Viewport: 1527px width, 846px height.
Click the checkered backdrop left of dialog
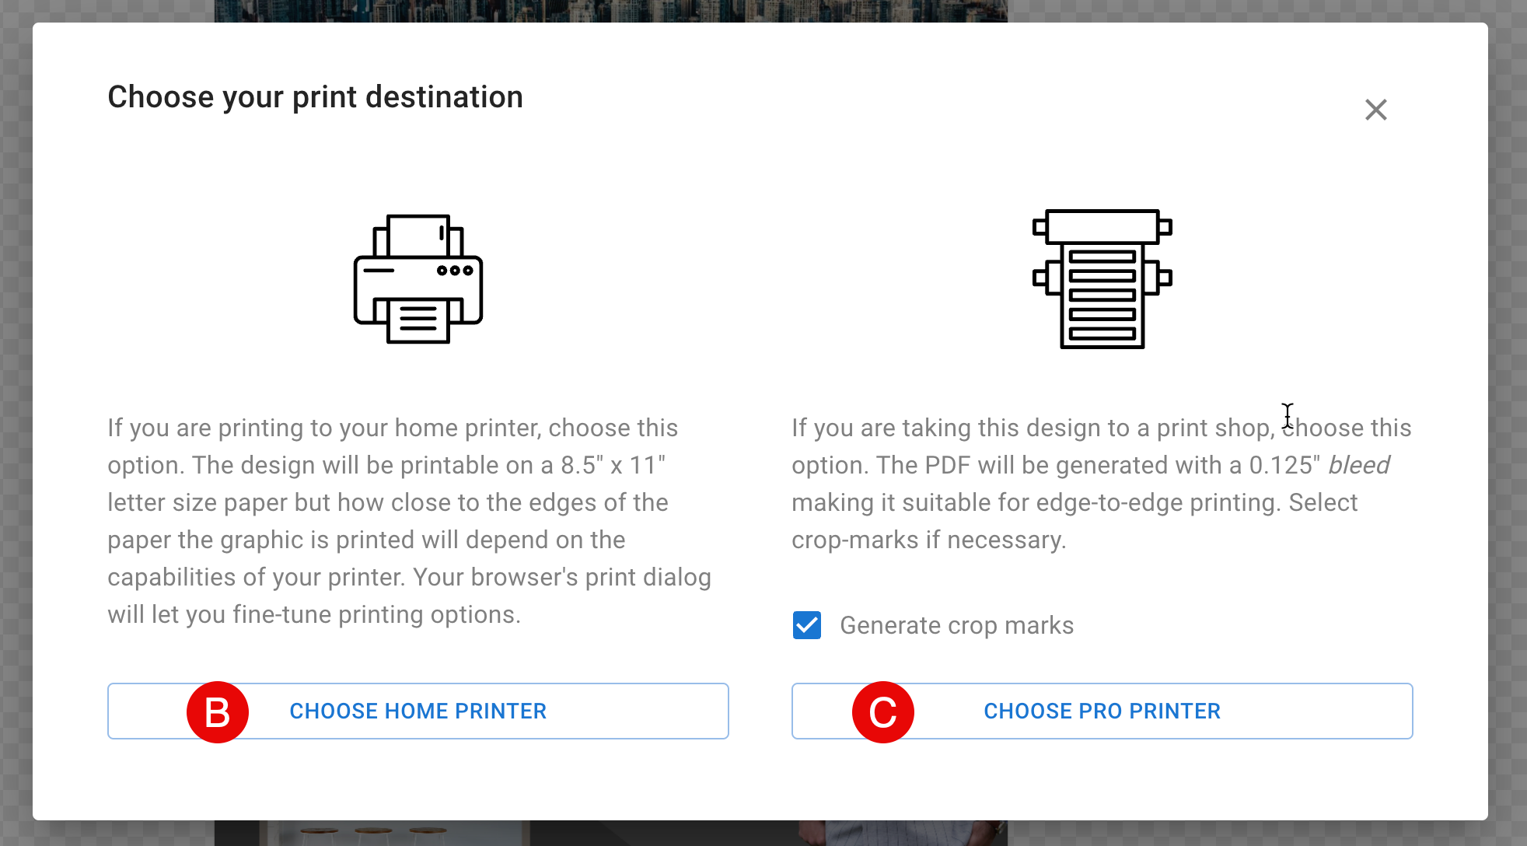16,423
